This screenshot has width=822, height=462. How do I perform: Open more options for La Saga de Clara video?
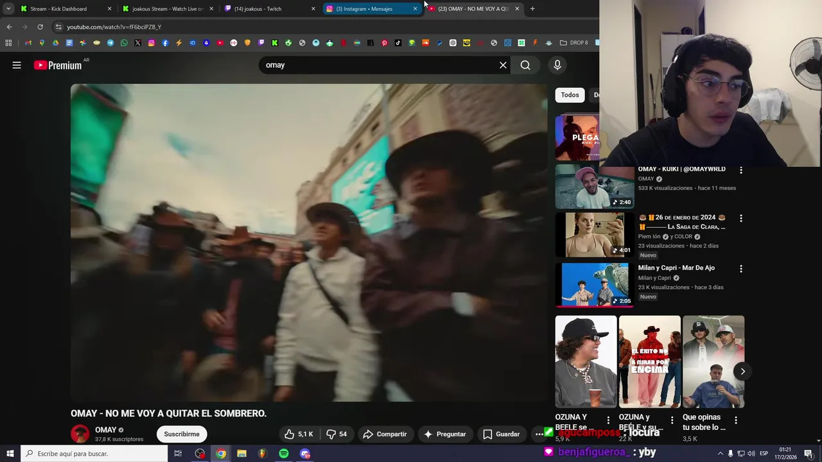[741, 218]
